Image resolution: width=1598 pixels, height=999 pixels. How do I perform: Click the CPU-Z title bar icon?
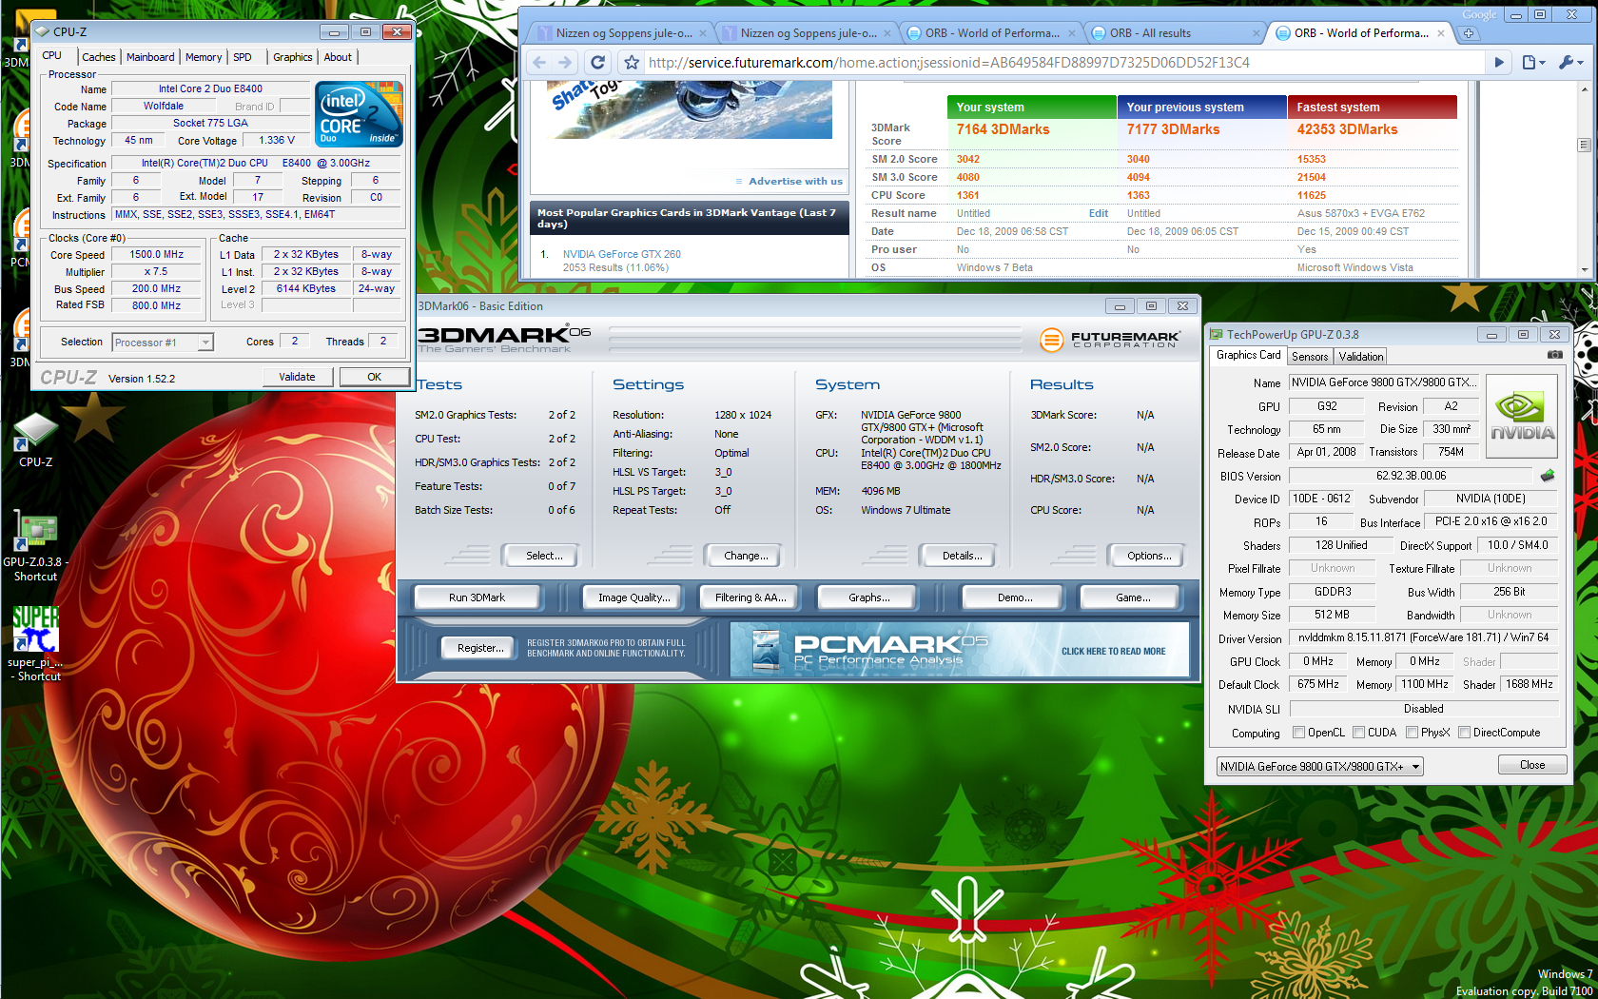[x=43, y=31]
